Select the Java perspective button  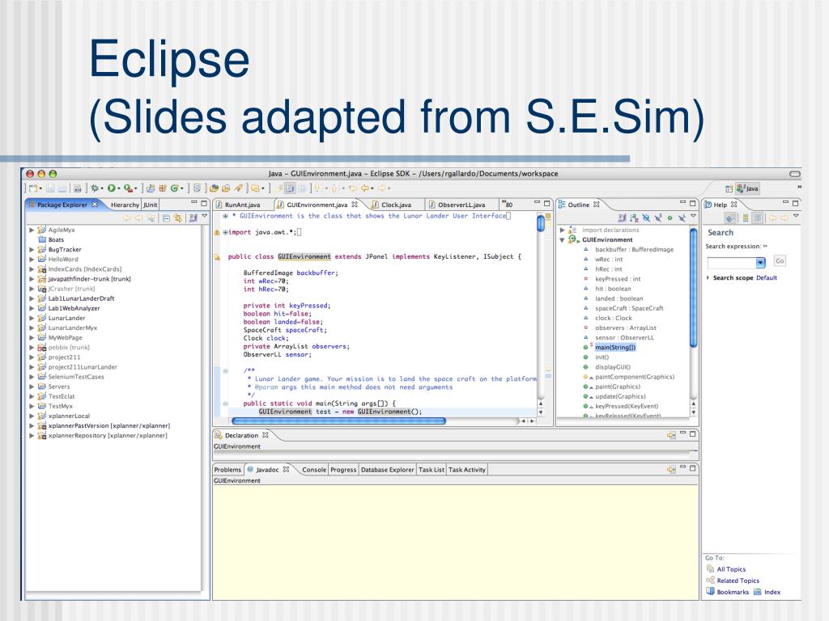[747, 188]
